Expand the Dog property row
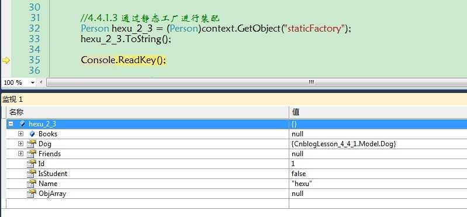The width and height of the screenshot is (467, 217). (x=20, y=144)
